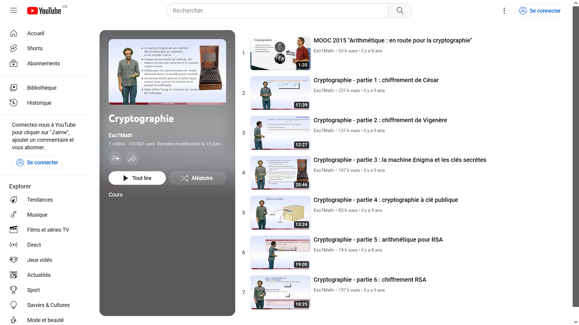The image size is (579, 325).
Task: Open chiffrement RSA partie 6 thumbnail
Action: pos(280,292)
